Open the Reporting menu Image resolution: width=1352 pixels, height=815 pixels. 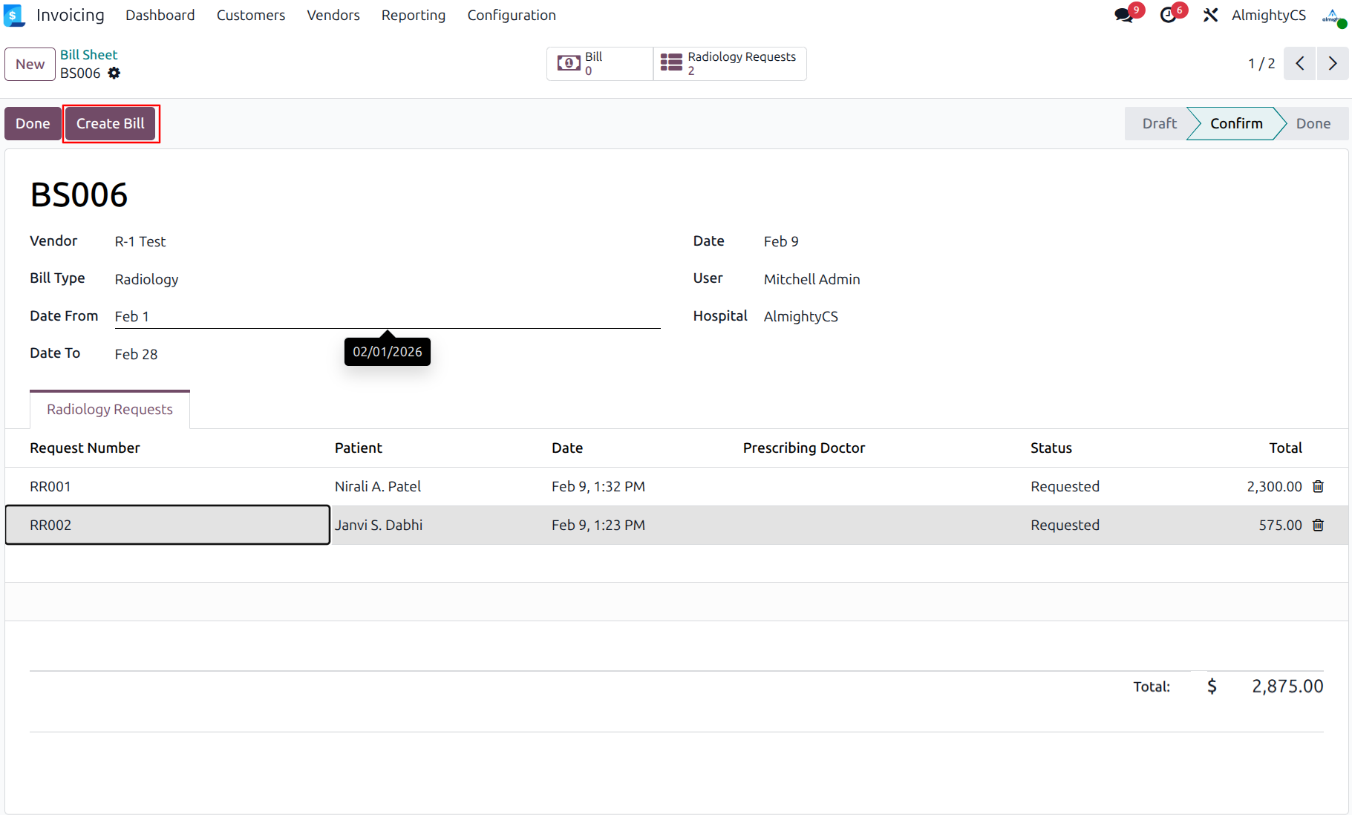(x=413, y=16)
